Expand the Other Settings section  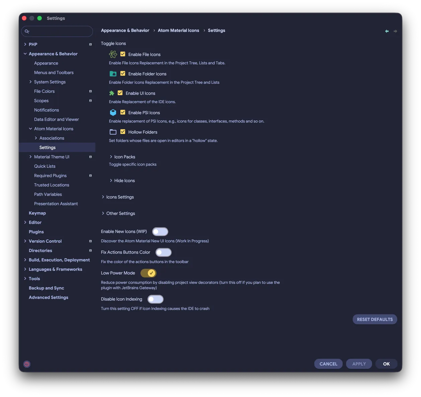click(103, 213)
